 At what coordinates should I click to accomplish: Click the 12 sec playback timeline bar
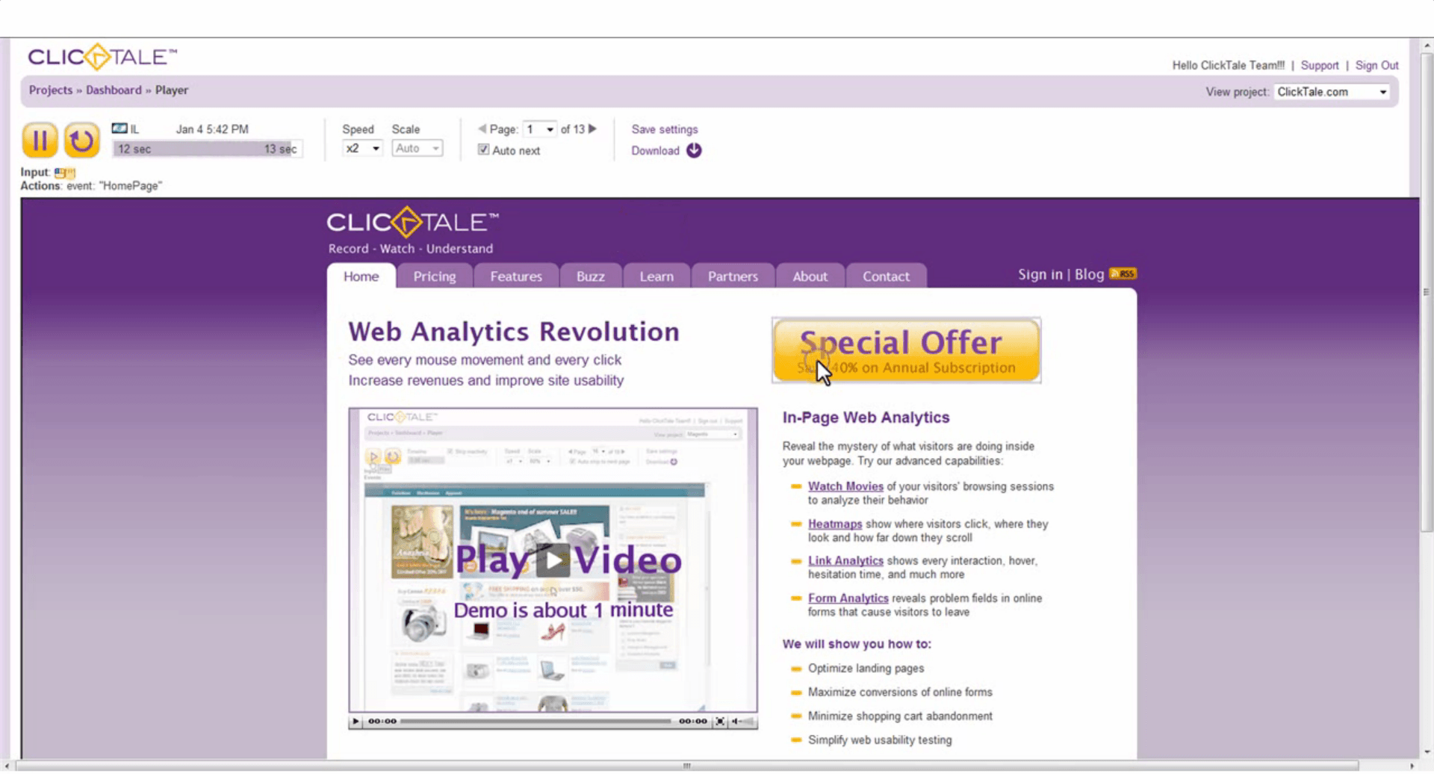tap(207, 149)
